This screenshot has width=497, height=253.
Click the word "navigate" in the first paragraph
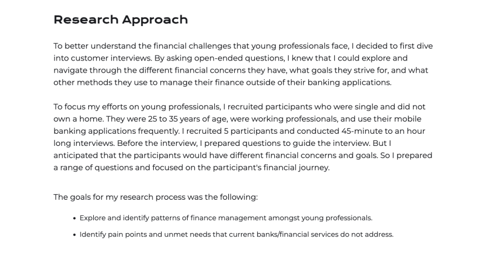click(72, 70)
